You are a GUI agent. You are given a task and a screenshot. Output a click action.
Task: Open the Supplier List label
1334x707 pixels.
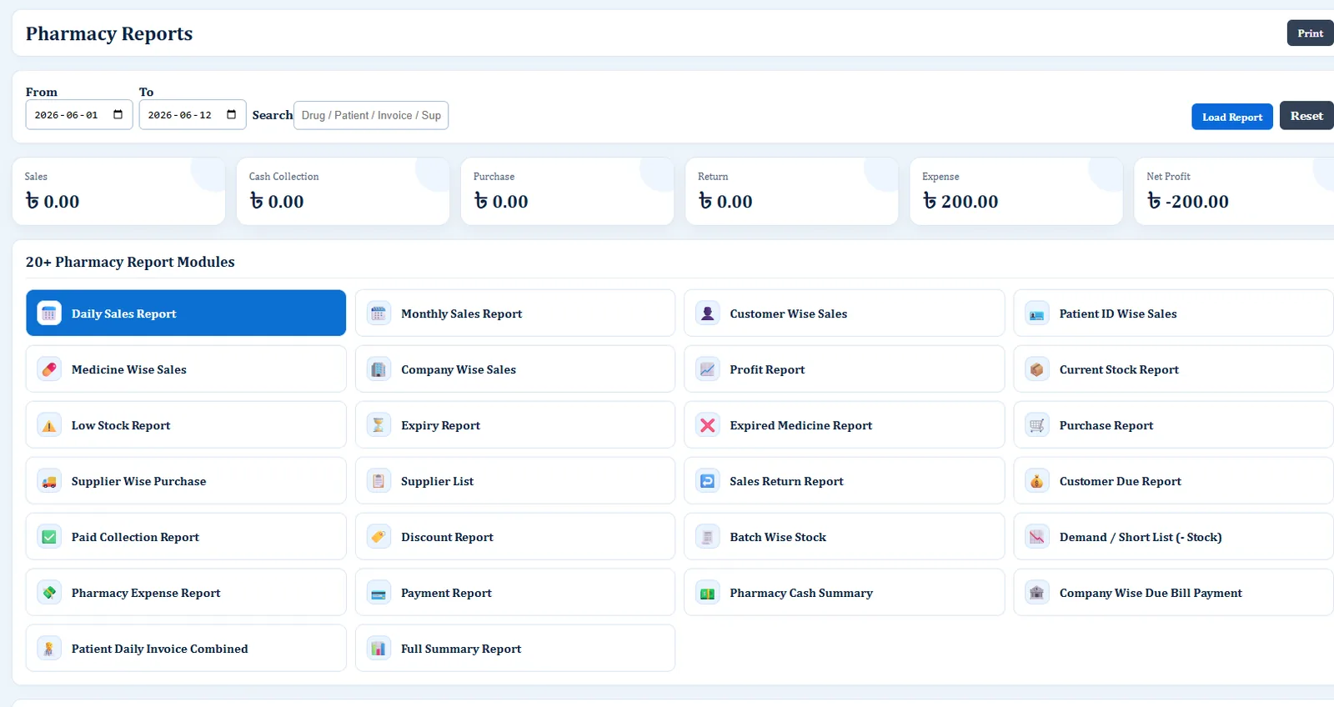click(x=437, y=481)
